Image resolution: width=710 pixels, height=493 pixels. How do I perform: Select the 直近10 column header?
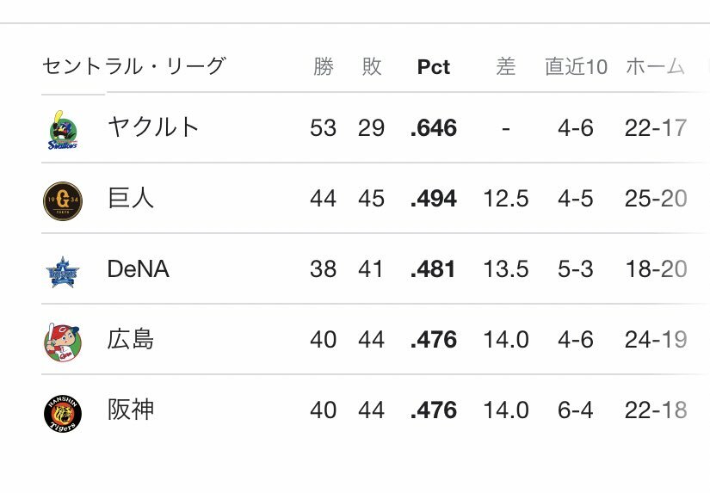click(x=576, y=66)
